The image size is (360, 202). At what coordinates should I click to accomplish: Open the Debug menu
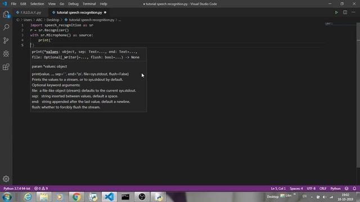[74, 4]
